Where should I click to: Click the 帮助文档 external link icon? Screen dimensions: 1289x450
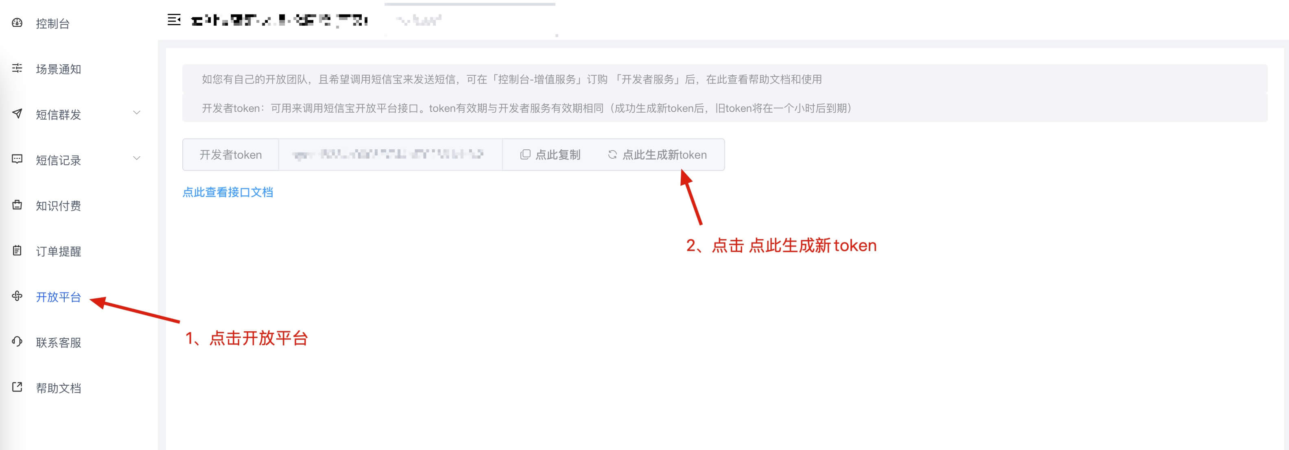17,387
